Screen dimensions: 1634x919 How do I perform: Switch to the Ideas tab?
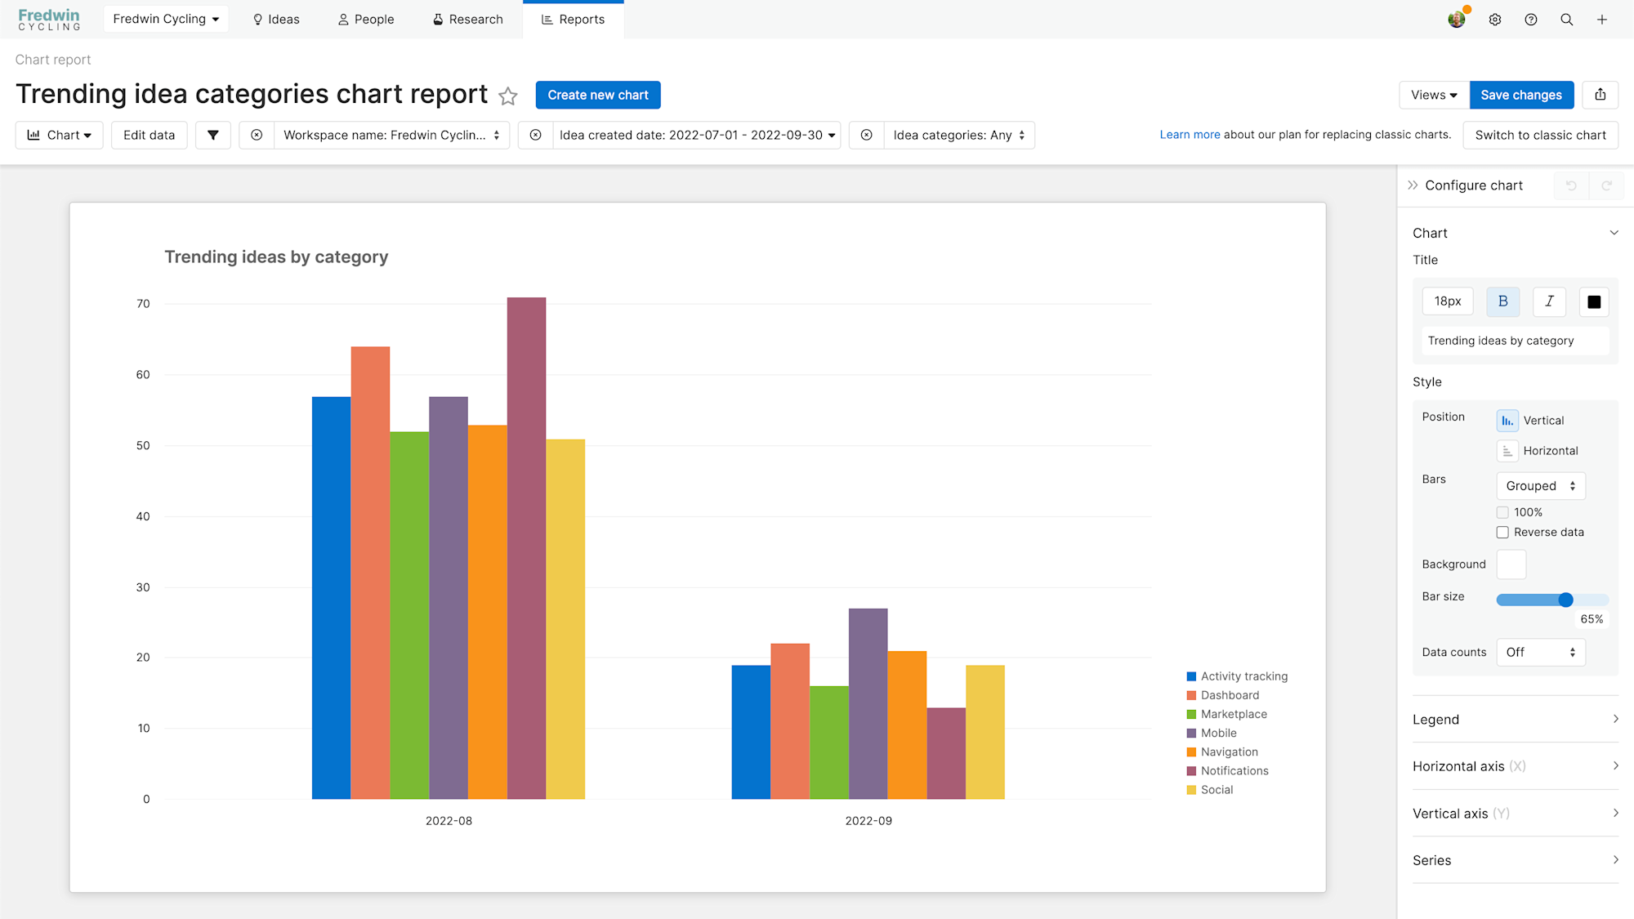click(275, 19)
